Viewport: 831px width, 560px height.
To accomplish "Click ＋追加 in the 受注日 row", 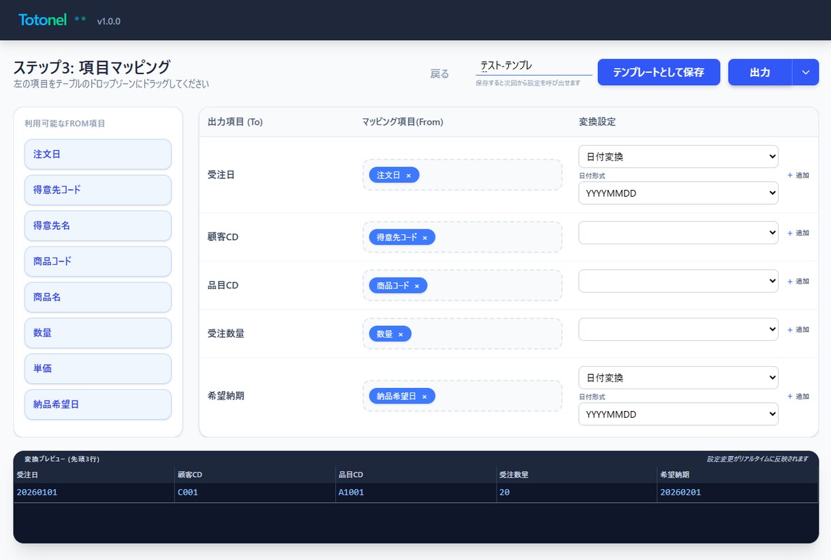I will [x=798, y=175].
